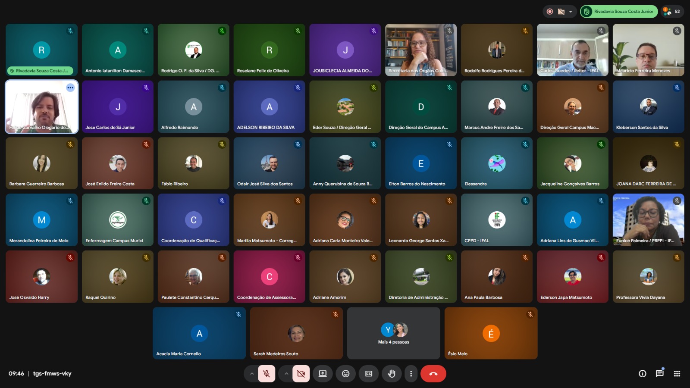Click the present screen icon
Image resolution: width=690 pixels, height=388 pixels.
point(323,374)
